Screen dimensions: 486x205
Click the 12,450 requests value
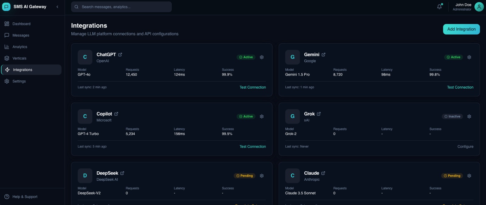pyautogui.click(x=132, y=75)
